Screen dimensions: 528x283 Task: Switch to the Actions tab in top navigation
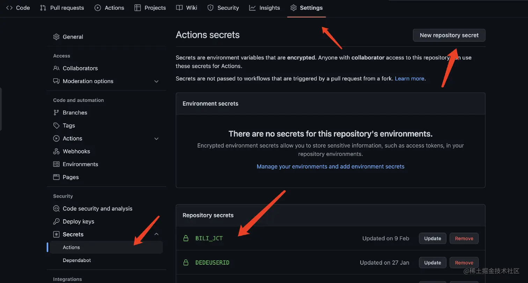[x=109, y=8]
